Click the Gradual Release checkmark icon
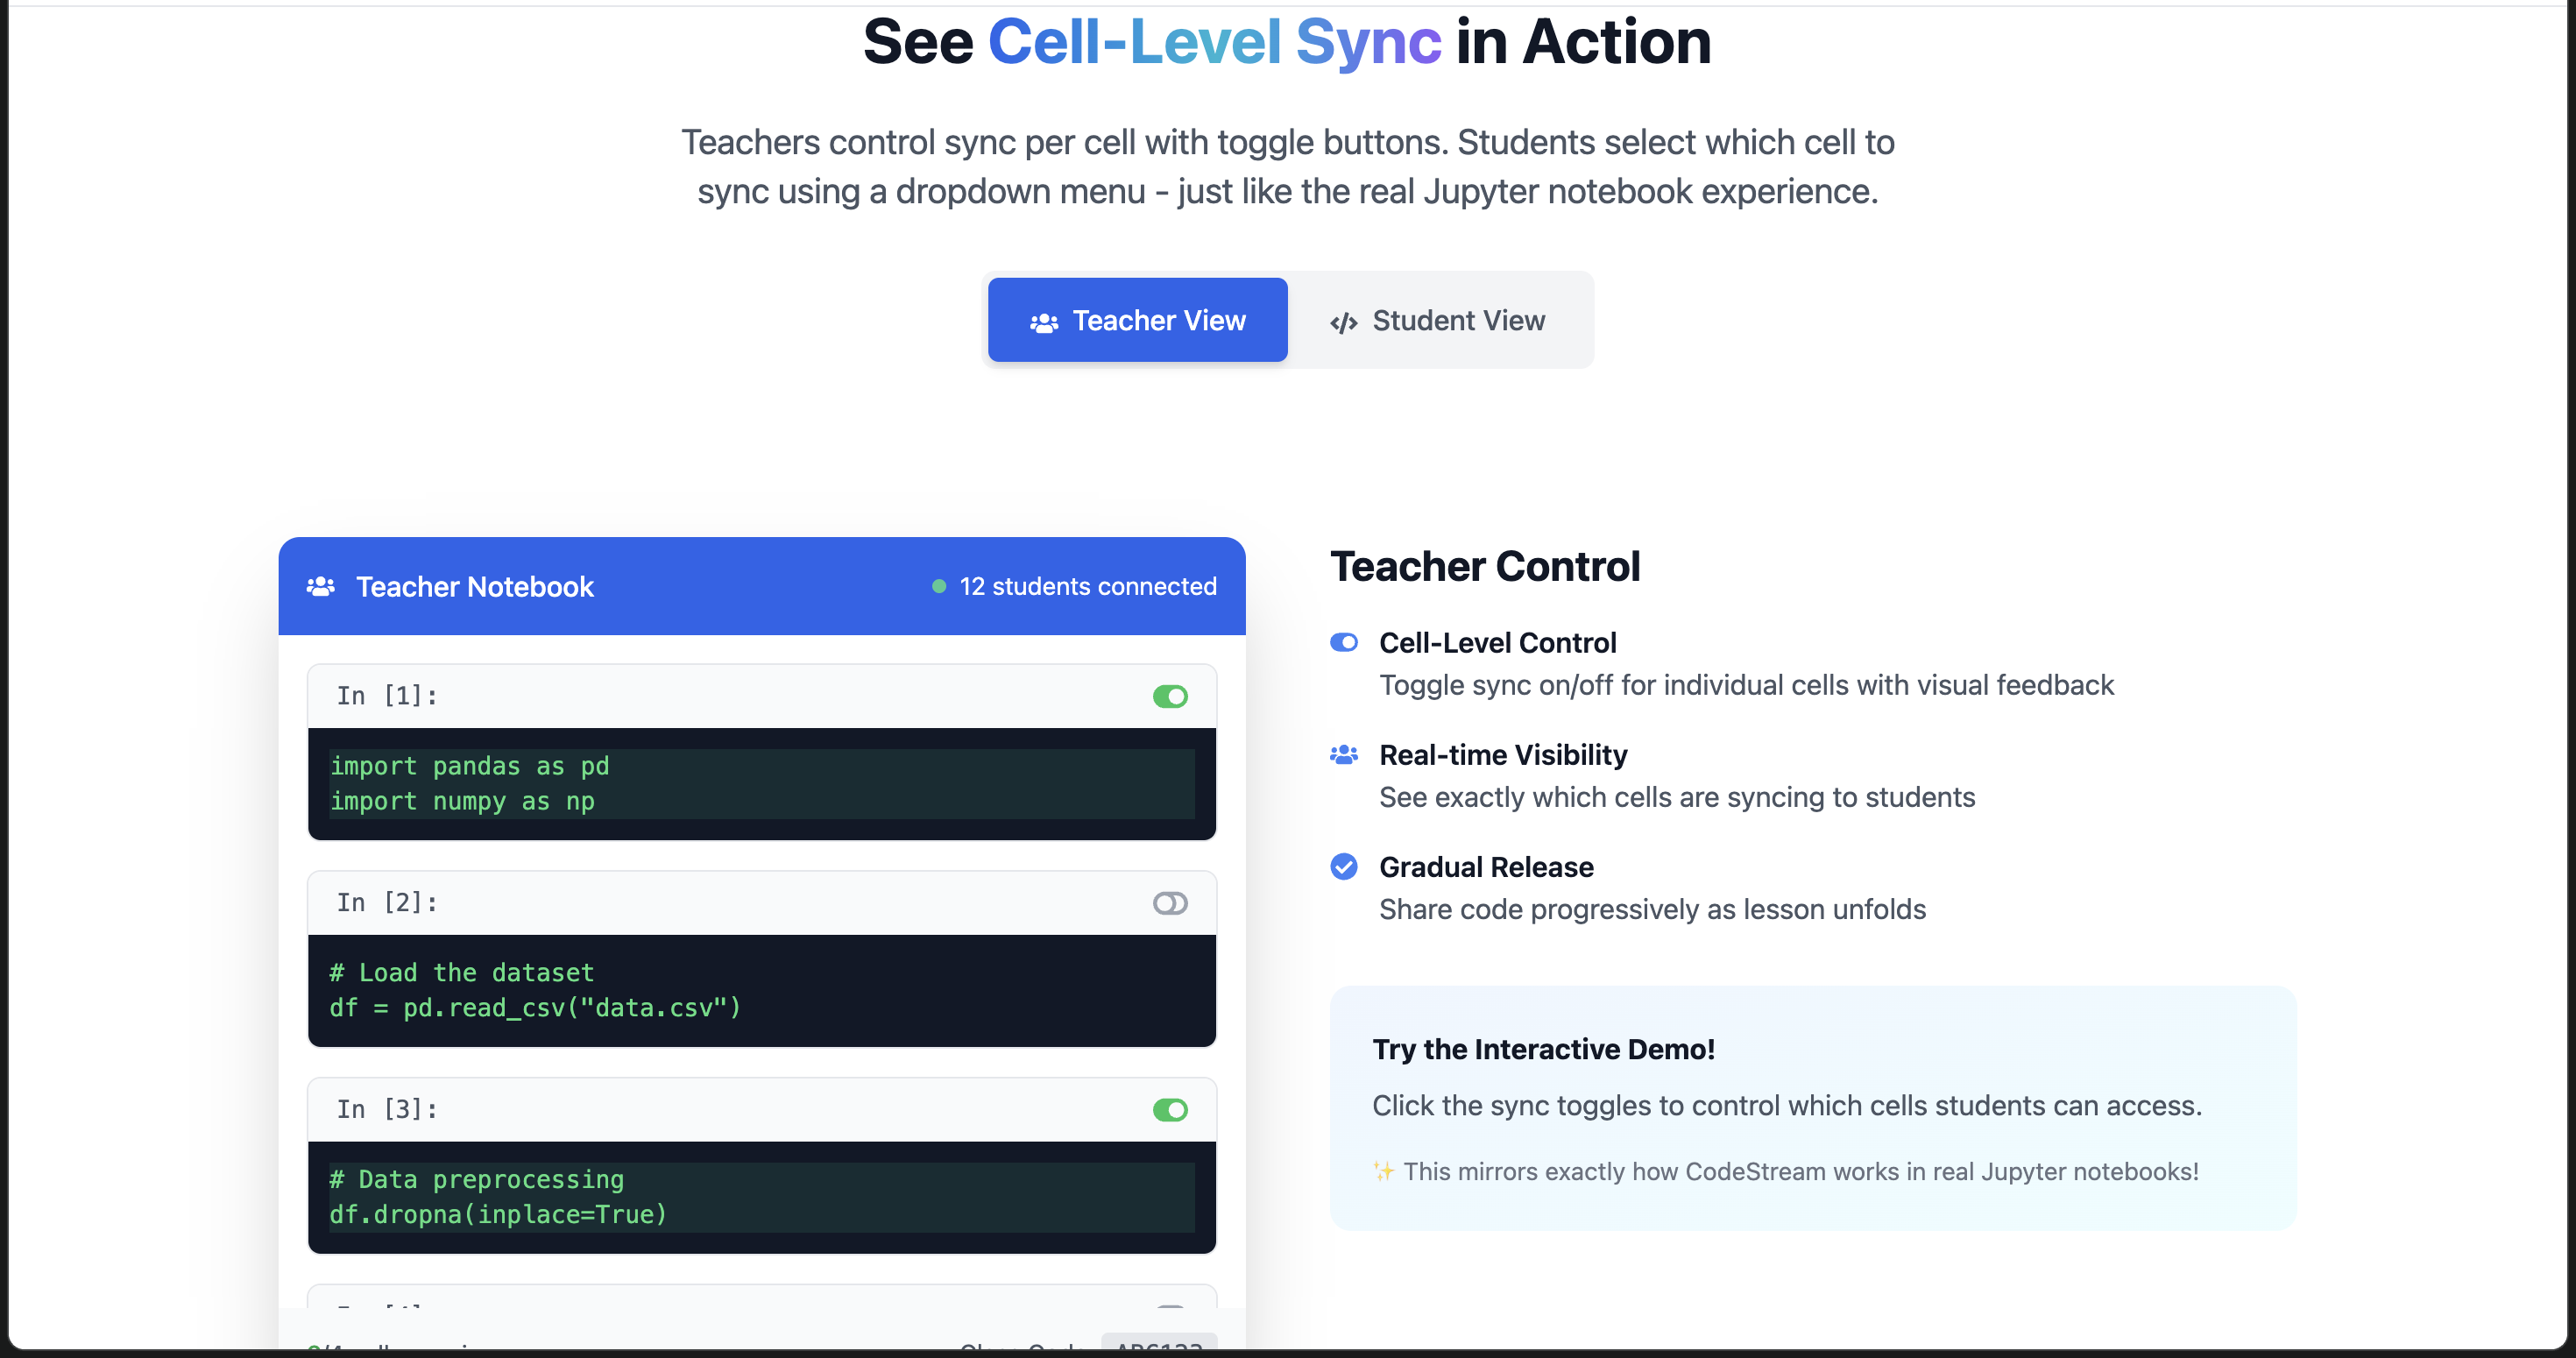This screenshot has height=1358, width=2576. 1343,866
